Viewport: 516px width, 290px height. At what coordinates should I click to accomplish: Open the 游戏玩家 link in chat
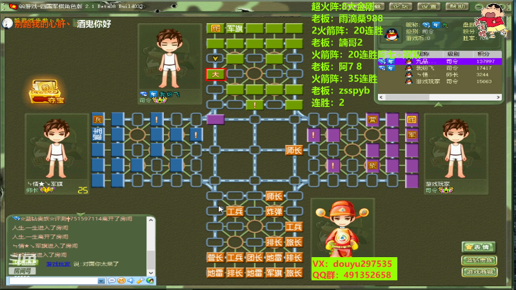(58, 264)
